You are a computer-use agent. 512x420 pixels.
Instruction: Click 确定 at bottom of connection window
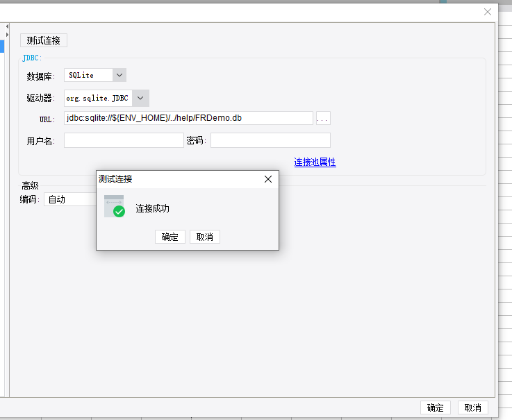(x=436, y=408)
